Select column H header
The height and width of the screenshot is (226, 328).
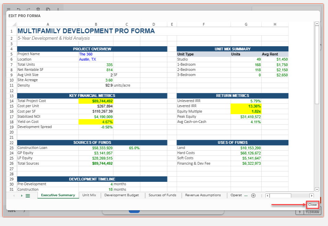pos(275,24)
